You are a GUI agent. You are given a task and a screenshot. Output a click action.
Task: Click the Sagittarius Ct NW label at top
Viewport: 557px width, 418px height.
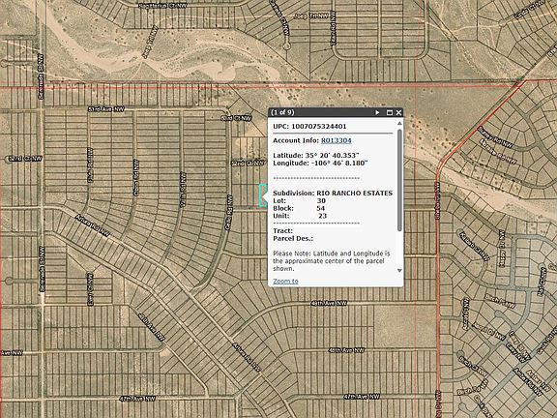[162, 6]
